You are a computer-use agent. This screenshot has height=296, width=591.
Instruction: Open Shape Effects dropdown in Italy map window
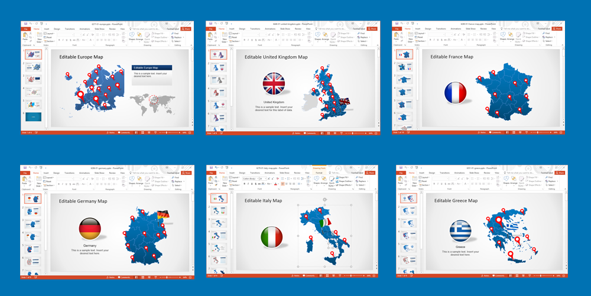tap(345, 185)
